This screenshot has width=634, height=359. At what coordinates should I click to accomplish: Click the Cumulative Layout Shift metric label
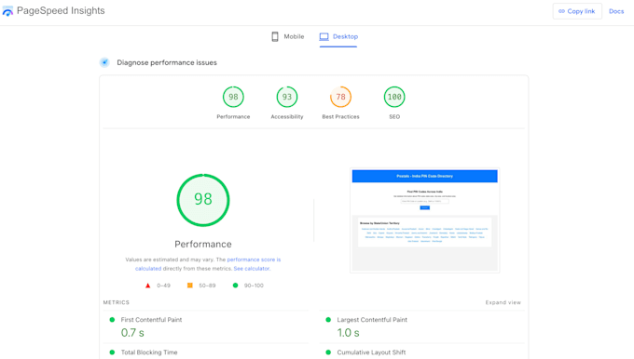click(x=371, y=352)
